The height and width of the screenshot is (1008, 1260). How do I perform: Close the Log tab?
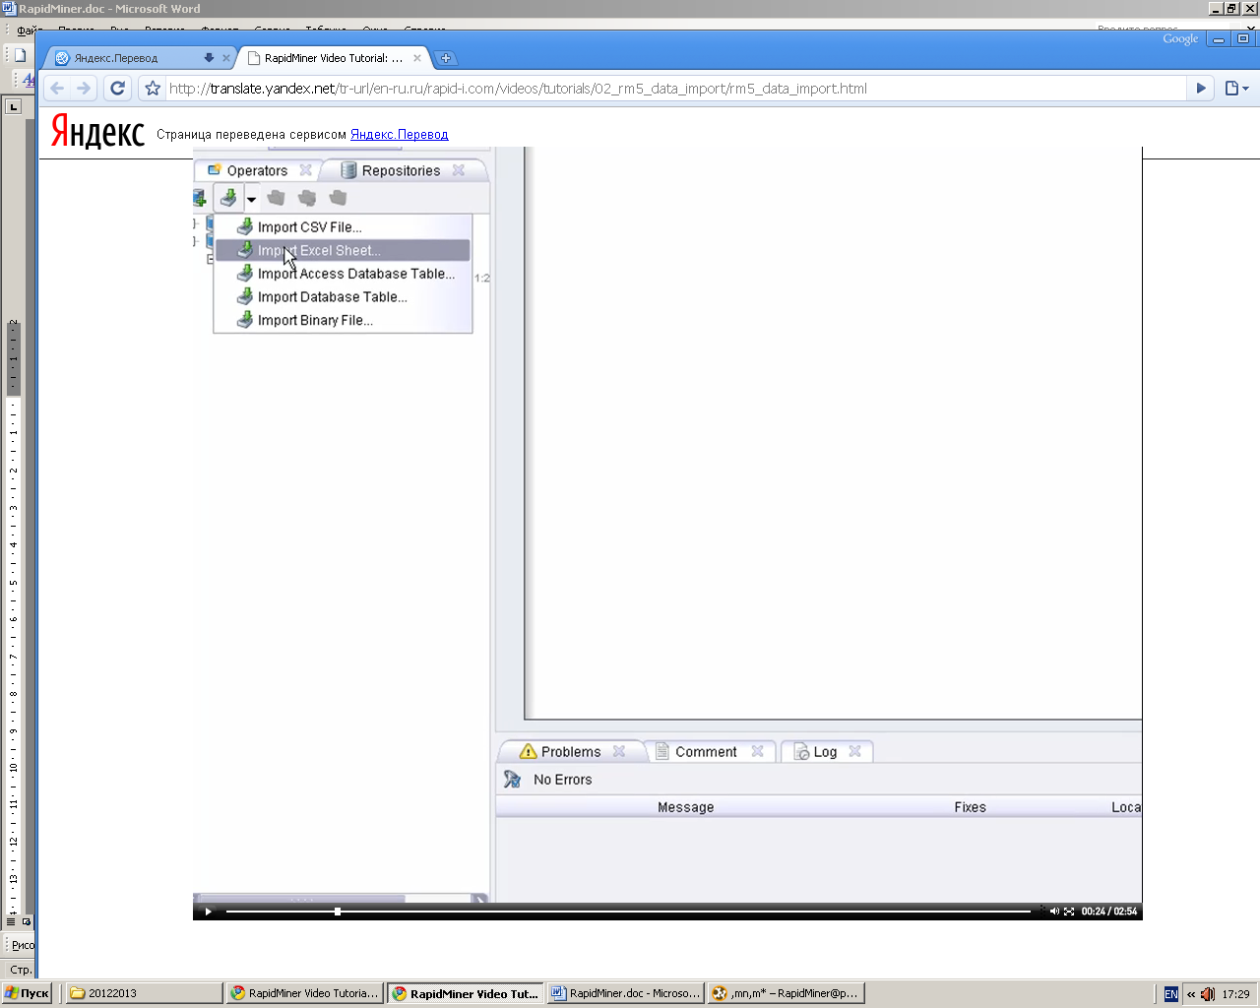click(854, 751)
